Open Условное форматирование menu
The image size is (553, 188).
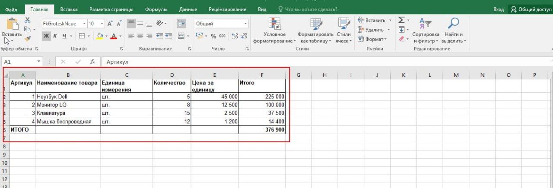tap(274, 30)
